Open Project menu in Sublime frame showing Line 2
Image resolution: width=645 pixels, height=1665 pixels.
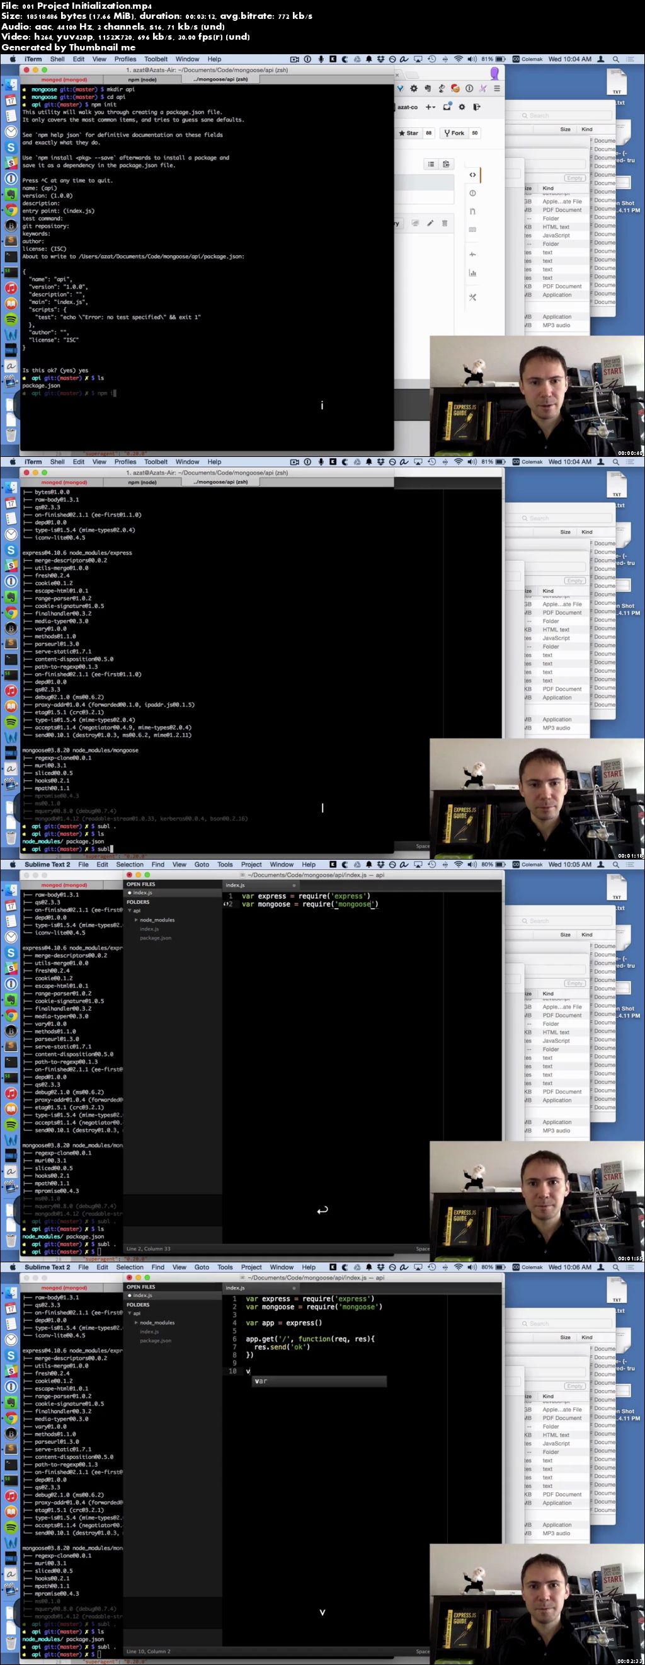click(251, 864)
